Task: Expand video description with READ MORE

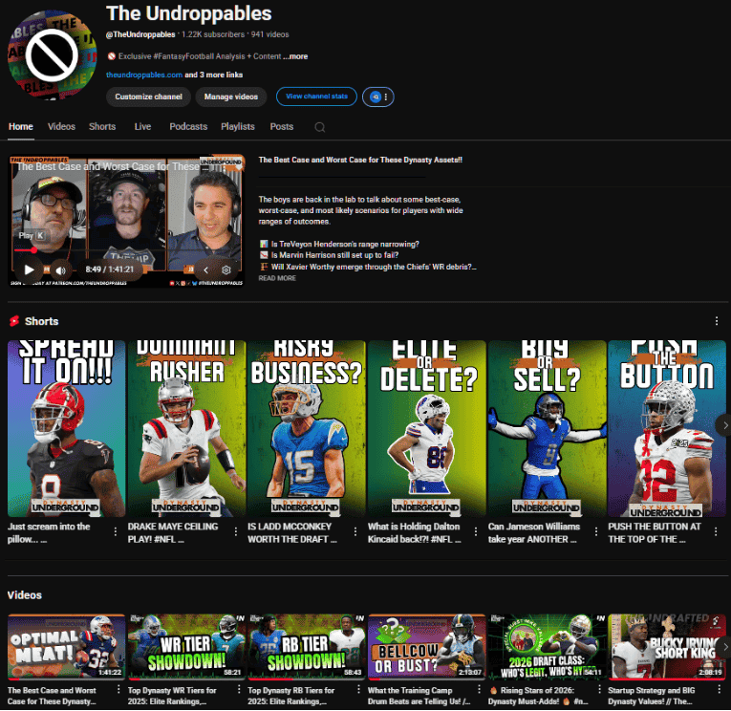Action: (277, 278)
